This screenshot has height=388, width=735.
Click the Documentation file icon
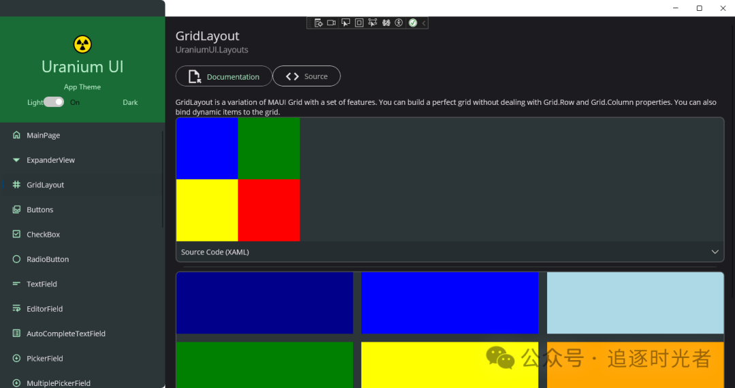pyautogui.click(x=195, y=76)
